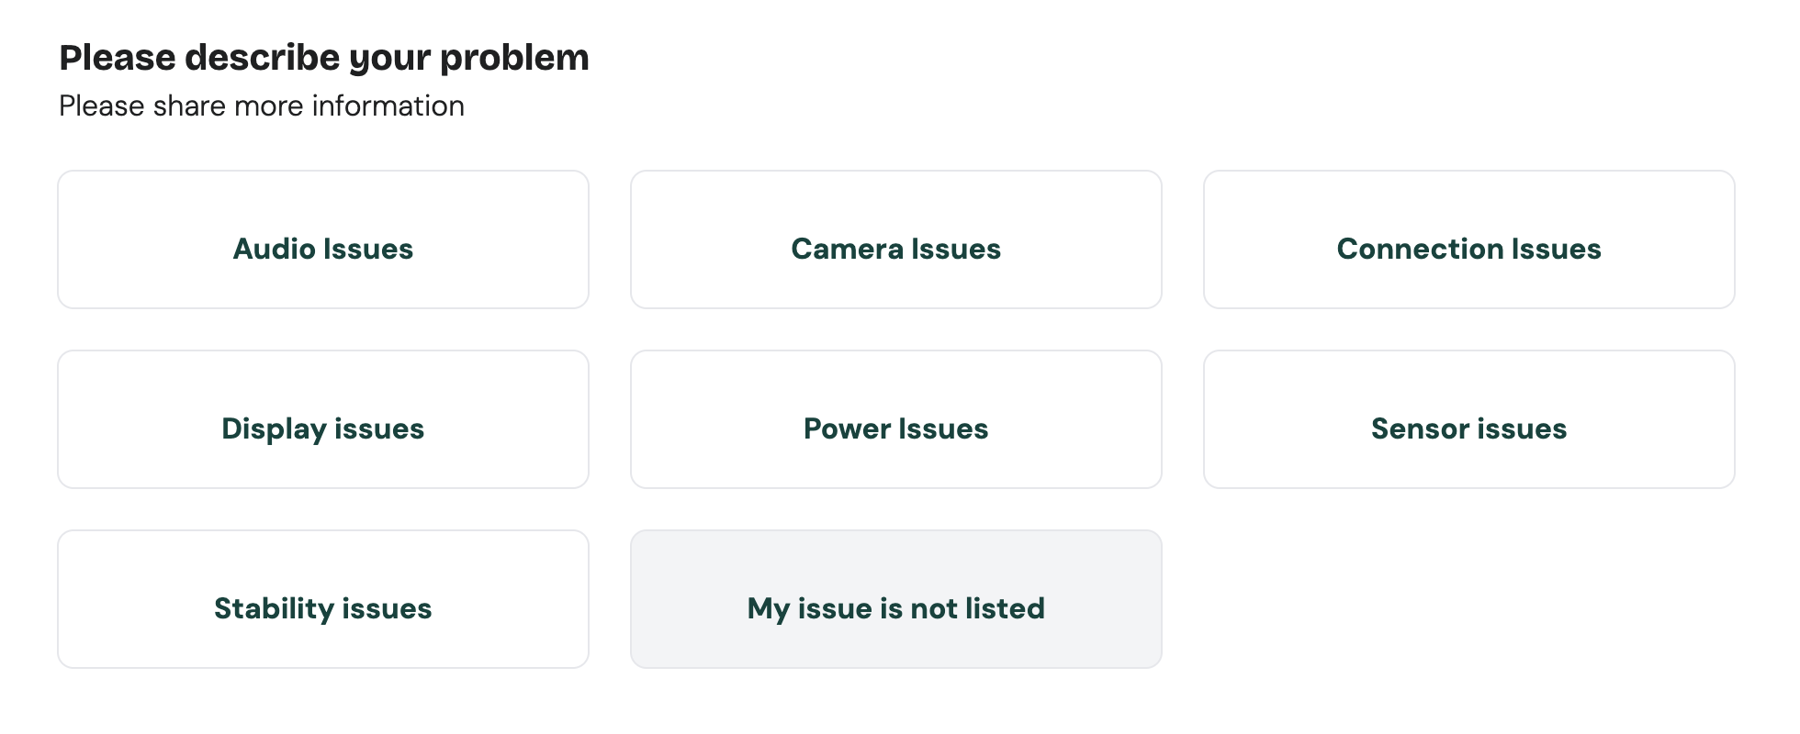This screenshot has height=734, width=1800.
Task: Indicate a connection problem
Action: click(x=1468, y=240)
